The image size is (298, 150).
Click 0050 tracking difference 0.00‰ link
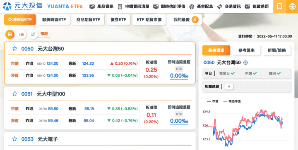[179, 76]
